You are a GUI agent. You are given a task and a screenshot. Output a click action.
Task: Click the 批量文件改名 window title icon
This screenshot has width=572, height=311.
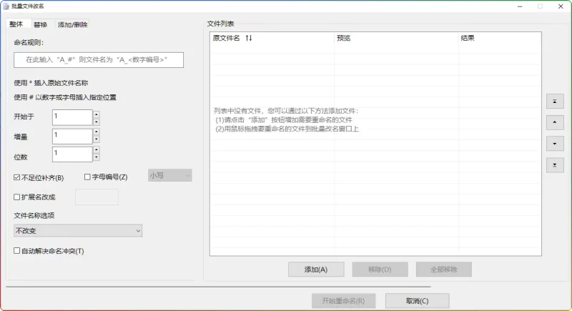[x=6, y=6]
